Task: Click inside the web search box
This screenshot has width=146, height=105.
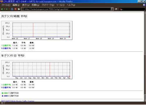Action: (134, 9)
